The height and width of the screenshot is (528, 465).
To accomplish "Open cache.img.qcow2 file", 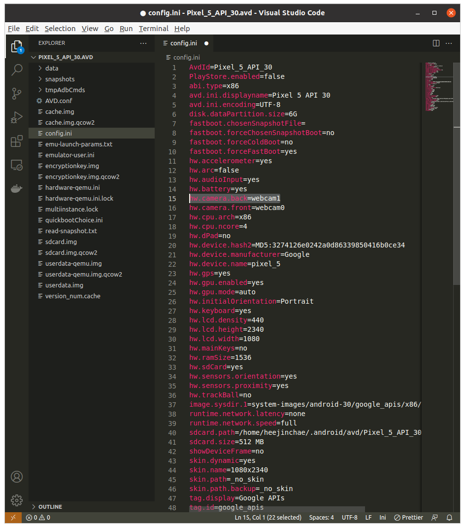I will 92,123.
